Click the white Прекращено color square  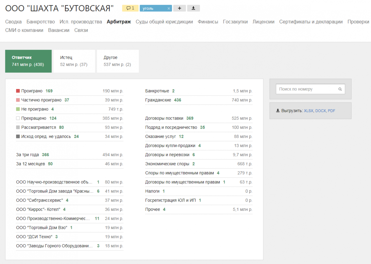(x=18, y=118)
